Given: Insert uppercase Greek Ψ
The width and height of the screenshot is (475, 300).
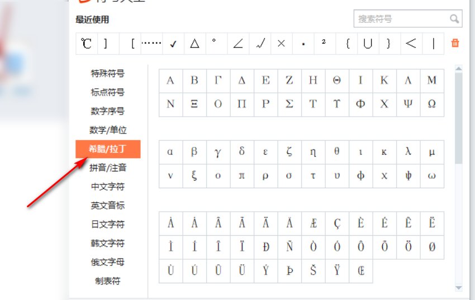Looking at the screenshot, I should coord(408,104).
